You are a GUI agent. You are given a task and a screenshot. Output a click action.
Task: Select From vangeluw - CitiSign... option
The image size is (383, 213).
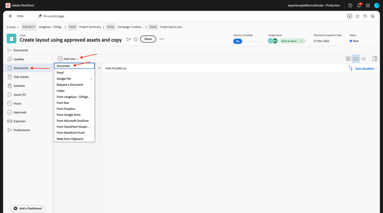pyautogui.click(x=74, y=97)
